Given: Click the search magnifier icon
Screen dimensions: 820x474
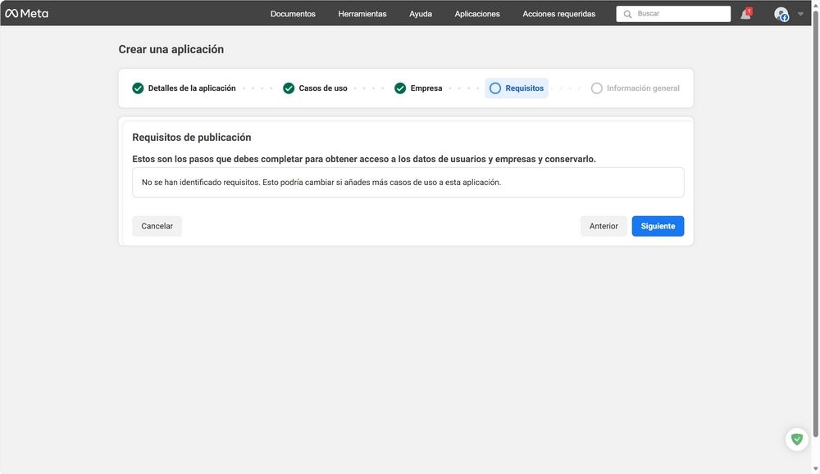Looking at the screenshot, I should 627,13.
